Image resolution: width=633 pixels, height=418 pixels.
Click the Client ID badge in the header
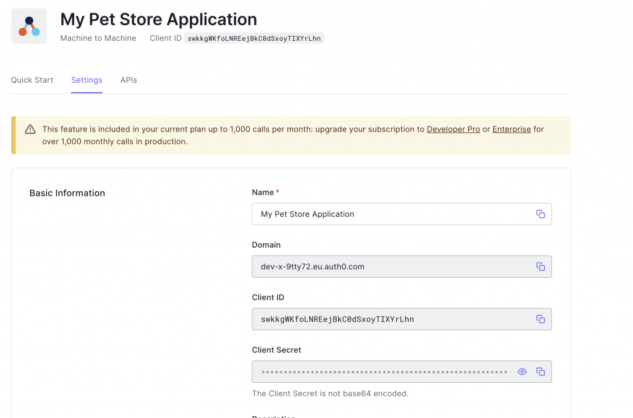[x=254, y=38]
